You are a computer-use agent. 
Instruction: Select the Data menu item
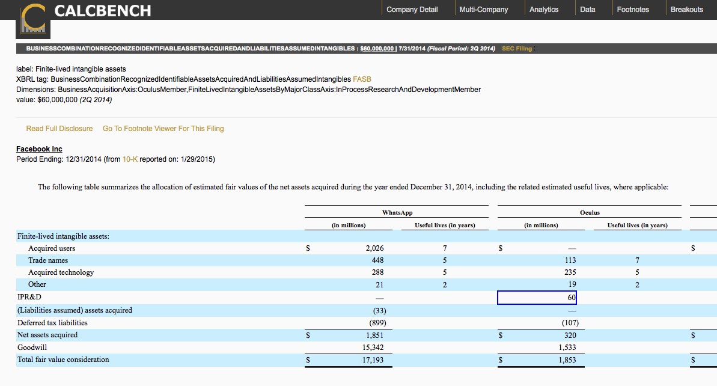click(587, 10)
